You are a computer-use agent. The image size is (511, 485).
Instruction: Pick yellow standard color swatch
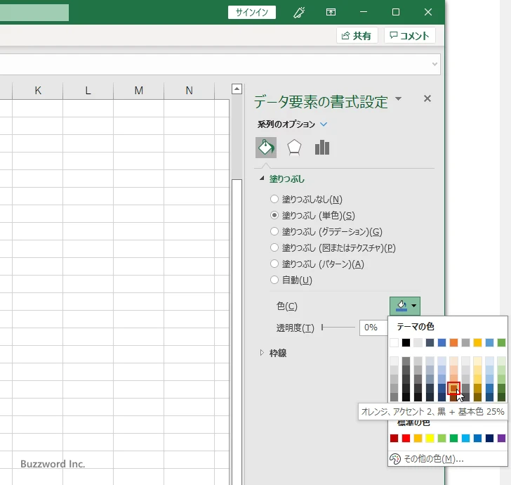(430, 438)
